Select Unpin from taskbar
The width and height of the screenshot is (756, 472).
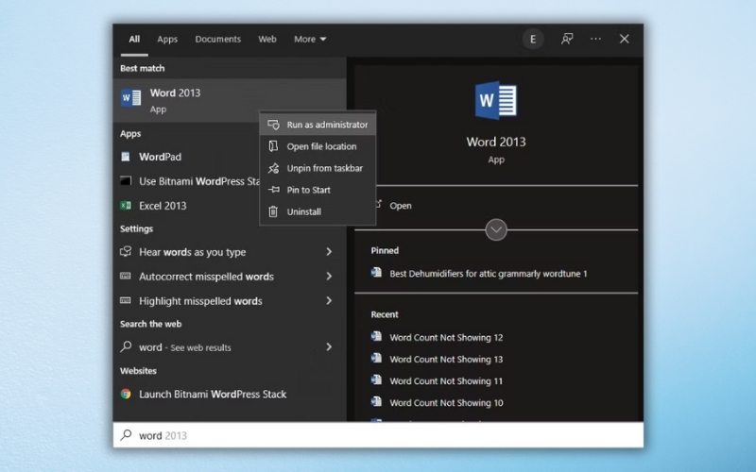tap(318, 168)
